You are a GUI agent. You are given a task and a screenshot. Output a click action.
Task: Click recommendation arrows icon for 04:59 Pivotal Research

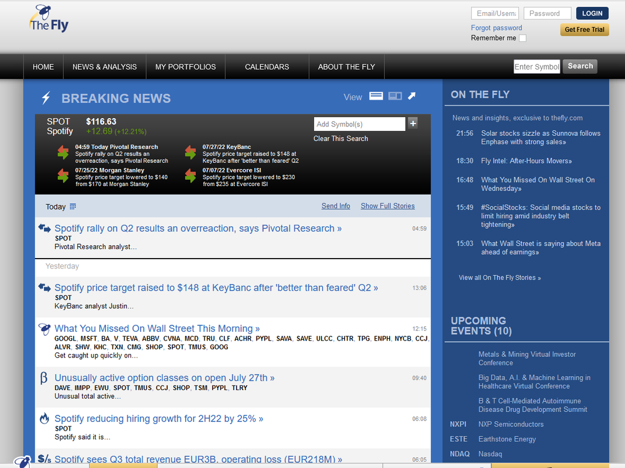pyautogui.click(x=63, y=153)
